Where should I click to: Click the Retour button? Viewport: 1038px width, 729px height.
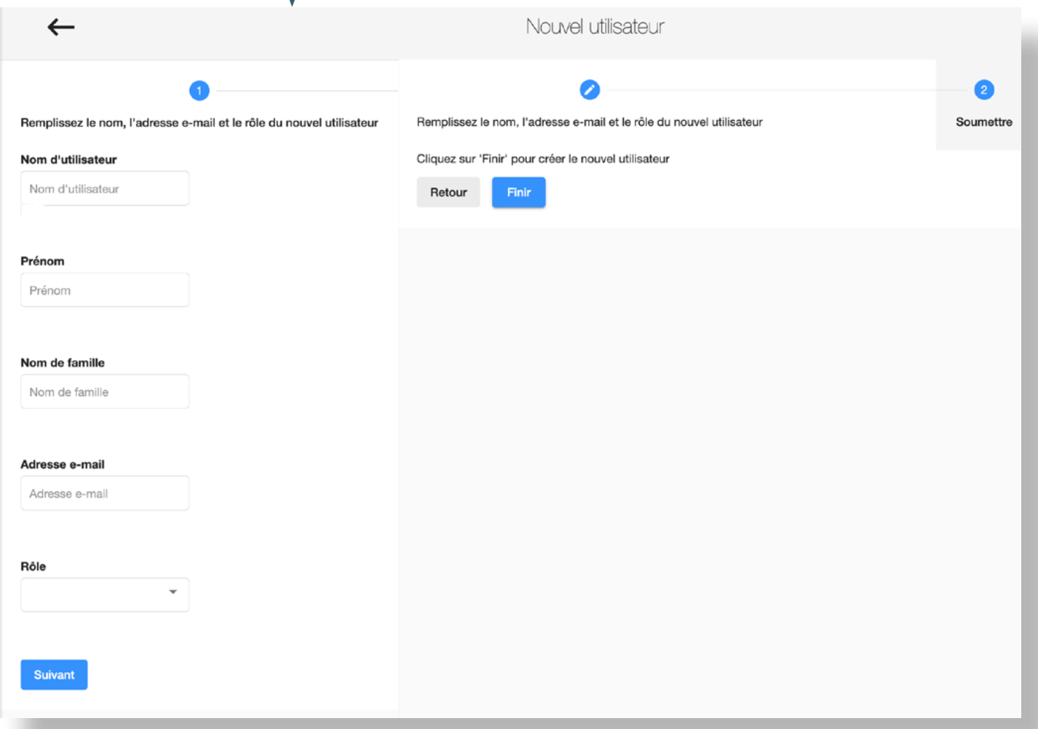[448, 193]
